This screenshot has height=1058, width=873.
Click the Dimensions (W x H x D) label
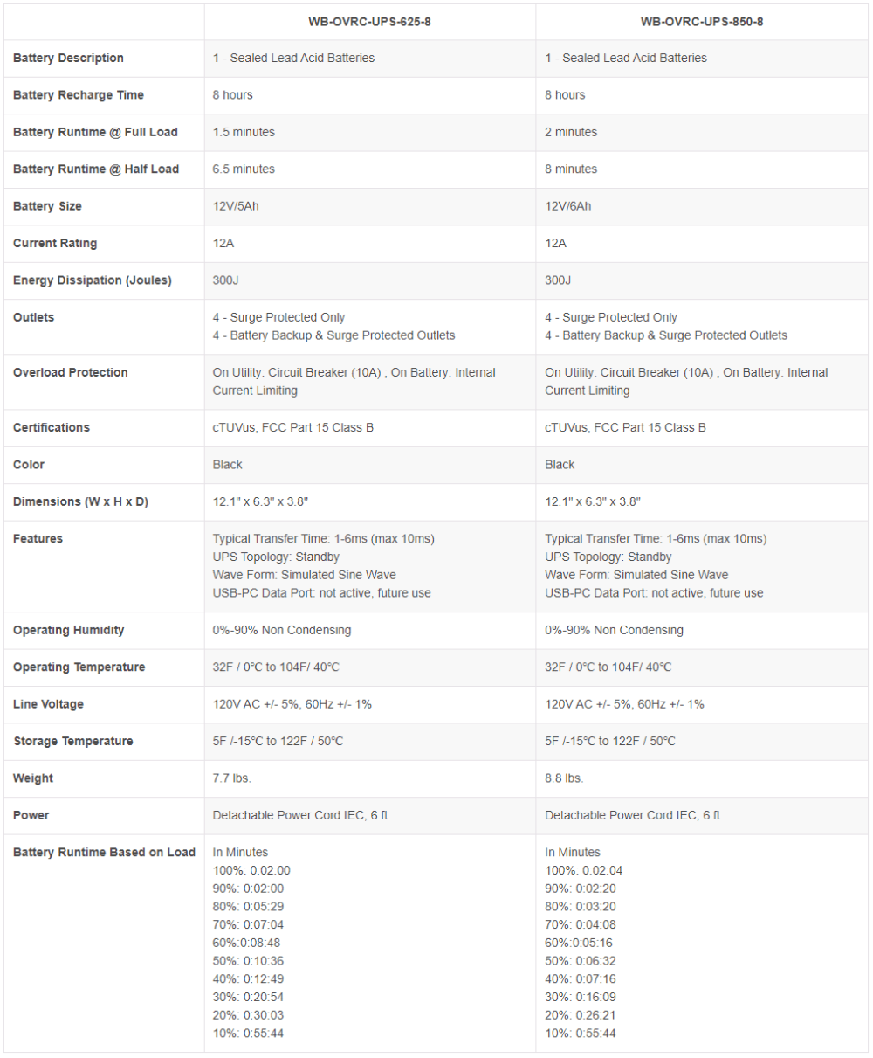click(x=81, y=501)
